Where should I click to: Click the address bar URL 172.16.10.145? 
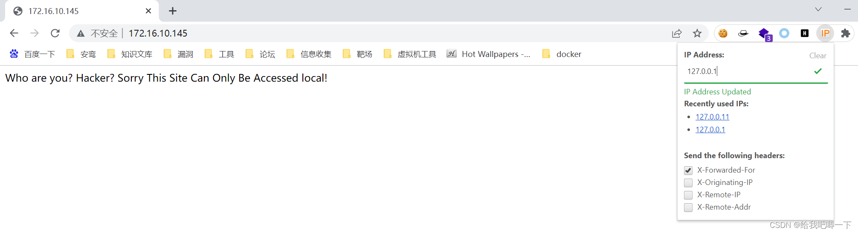point(158,33)
